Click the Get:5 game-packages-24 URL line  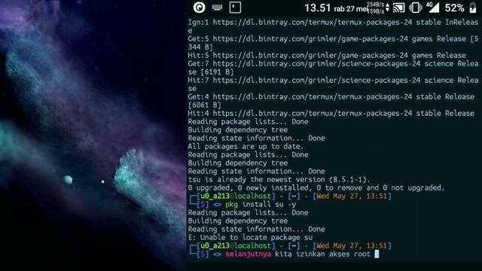(333, 38)
